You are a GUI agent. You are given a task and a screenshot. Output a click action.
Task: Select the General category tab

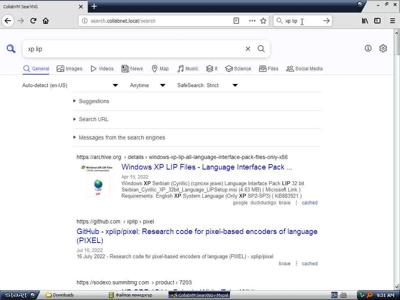click(36, 69)
